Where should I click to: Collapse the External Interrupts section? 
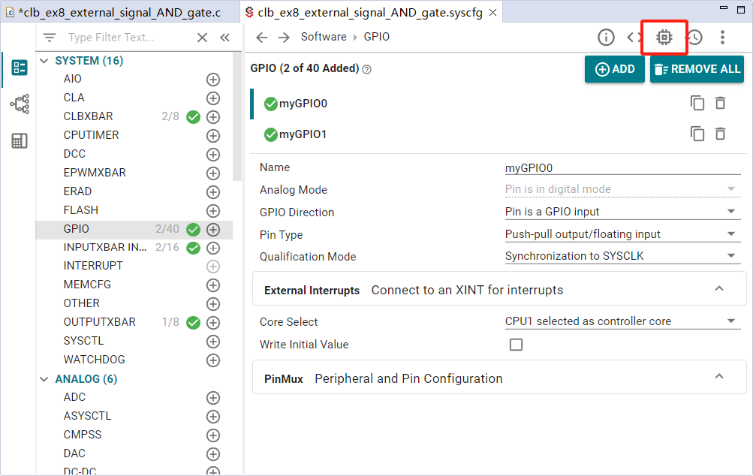tap(719, 290)
